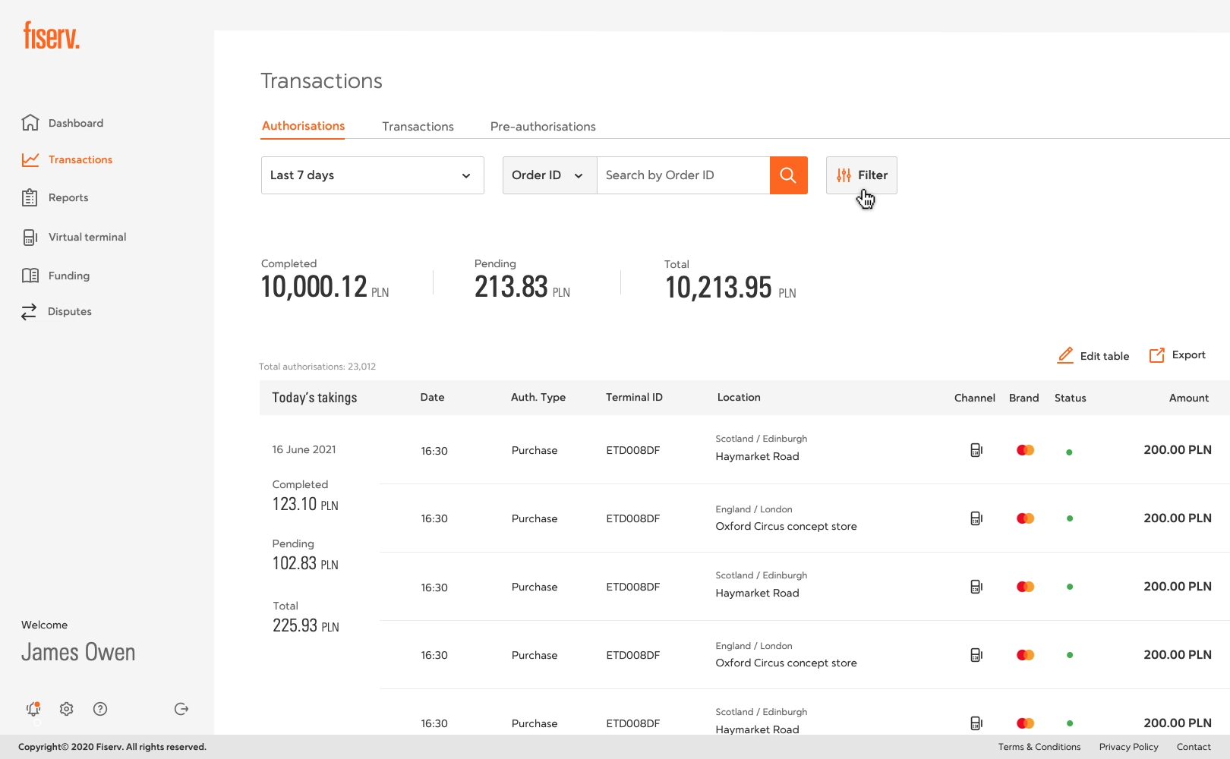Screen dimensions: 1230x759
Task: Select the Reports icon in the sidebar
Action: click(30, 197)
